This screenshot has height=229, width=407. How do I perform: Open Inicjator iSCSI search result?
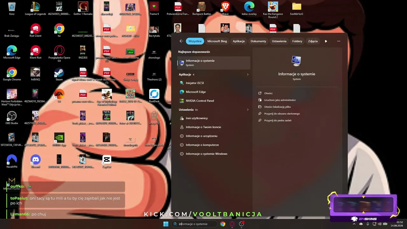(214, 83)
